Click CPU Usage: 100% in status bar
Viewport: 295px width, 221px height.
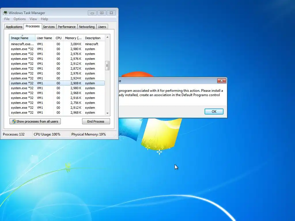point(47,134)
